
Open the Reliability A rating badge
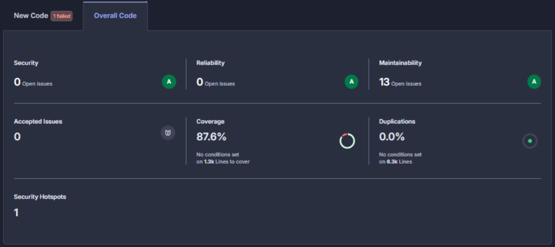(351, 82)
